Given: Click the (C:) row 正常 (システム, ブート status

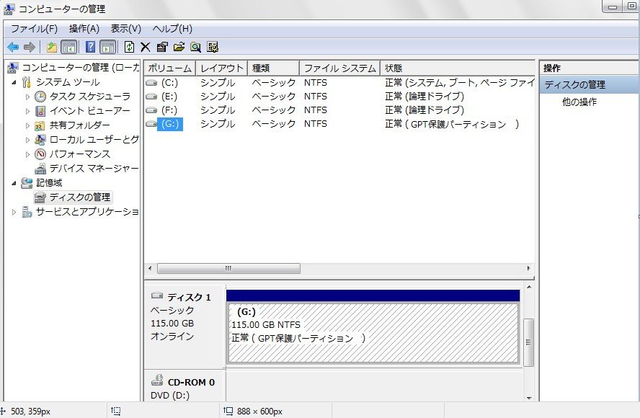Looking at the screenshot, I should click(x=460, y=82).
